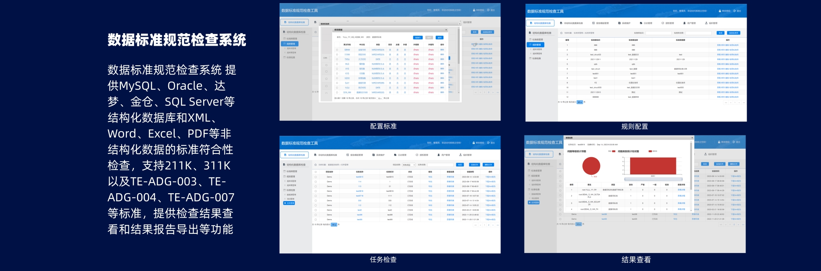The height and width of the screenshot is (271, 821).
Task: Open 日志管理 icon in 规则配置 panel
Action: click(x=641, y=23)
